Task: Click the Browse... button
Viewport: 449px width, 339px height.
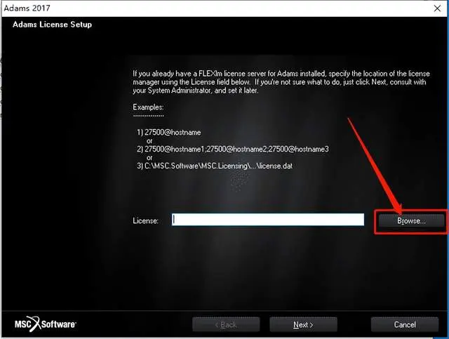Action: 411,221
